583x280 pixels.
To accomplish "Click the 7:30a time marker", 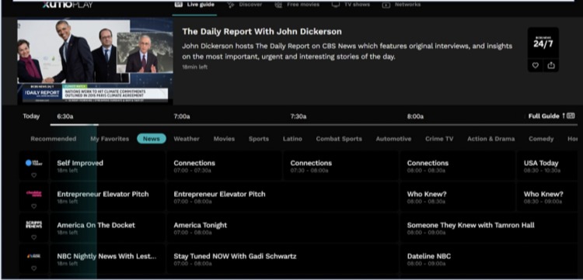I will [298, 116].
